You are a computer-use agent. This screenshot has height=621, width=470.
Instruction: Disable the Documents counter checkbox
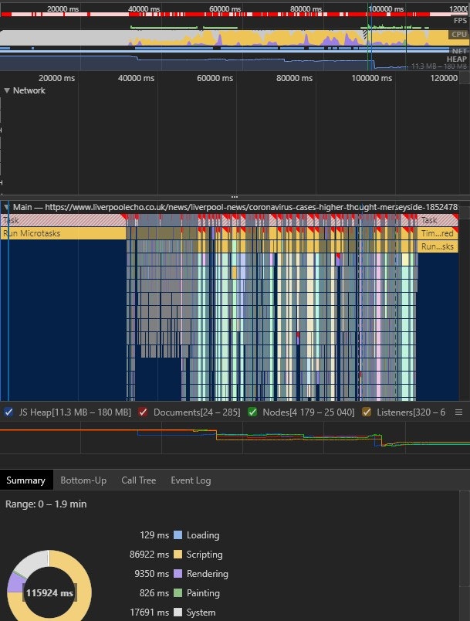tap(143, 412)
